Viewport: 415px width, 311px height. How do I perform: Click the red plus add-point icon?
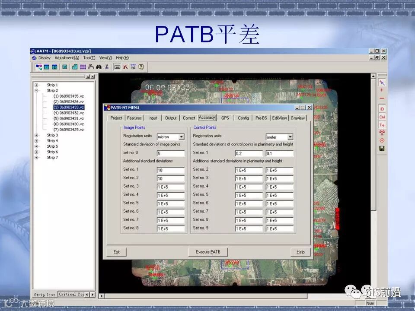(382, 90)
